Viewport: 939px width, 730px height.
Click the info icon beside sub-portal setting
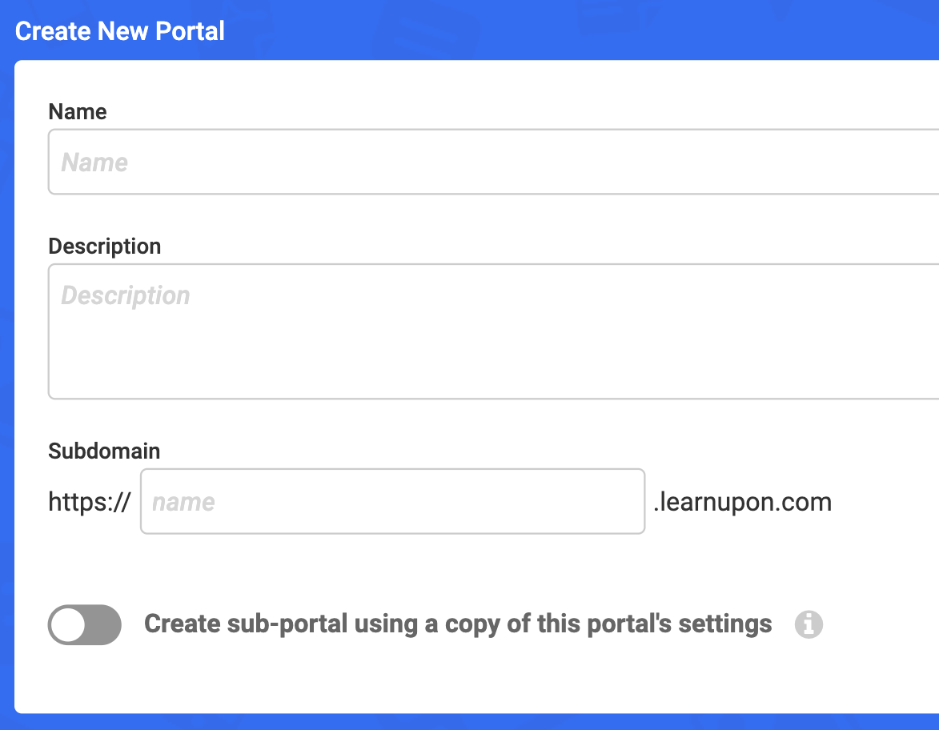809,624
